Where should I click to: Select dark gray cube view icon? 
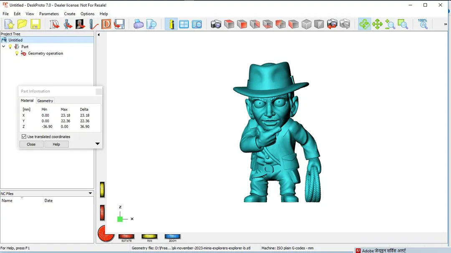pos(319,24)
